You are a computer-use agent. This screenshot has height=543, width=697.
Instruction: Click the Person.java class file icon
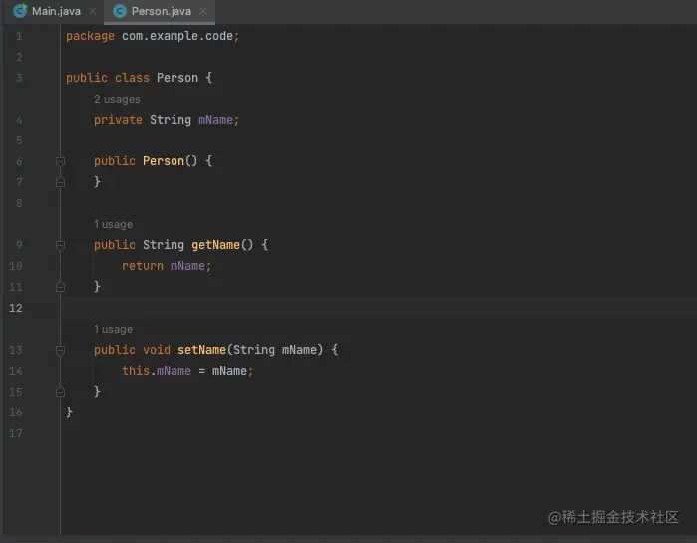click(x=119, y=11)
